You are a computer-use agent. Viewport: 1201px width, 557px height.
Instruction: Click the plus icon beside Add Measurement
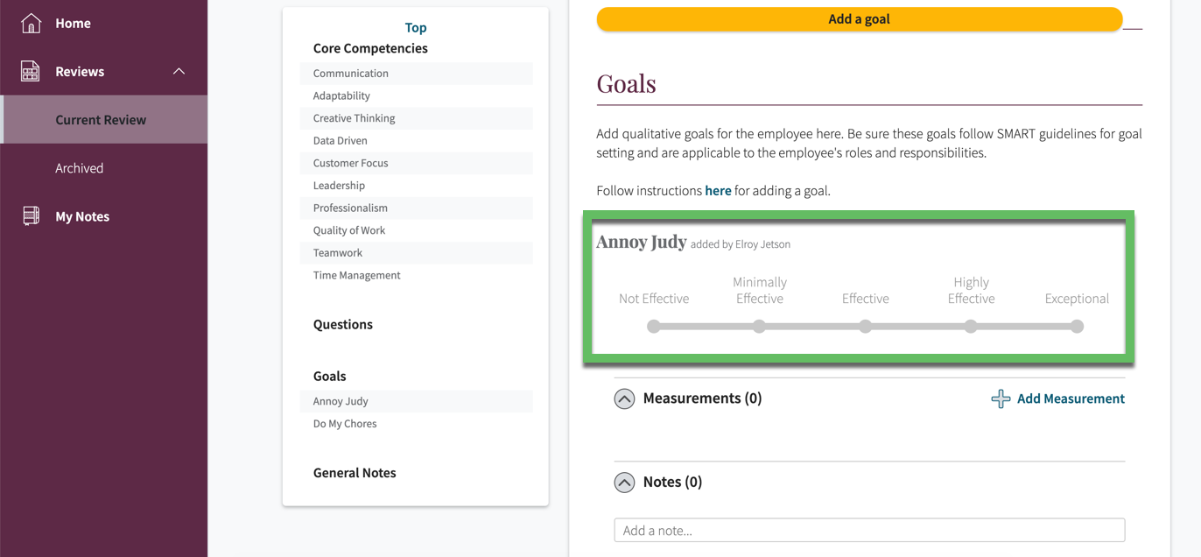click(x=1001, y=398)
